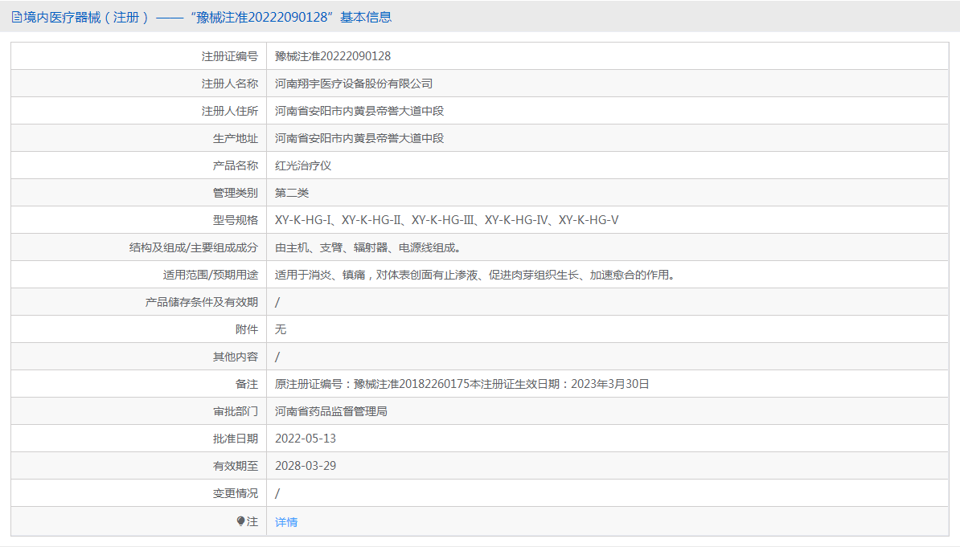The width and height of the screenshot is (960, 547).
Task: Click the 变更情况 row label
Action: [236, 492]
